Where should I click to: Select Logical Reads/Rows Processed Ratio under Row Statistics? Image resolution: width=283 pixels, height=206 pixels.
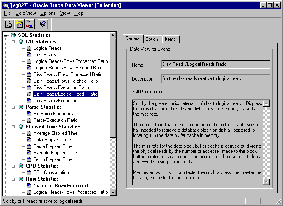point(71,192)
